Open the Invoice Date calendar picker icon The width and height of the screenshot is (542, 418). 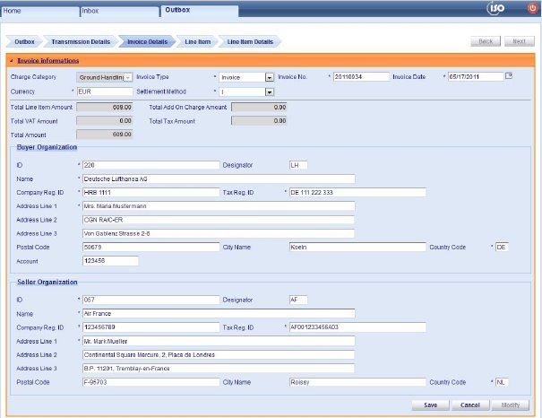(509, 75)
